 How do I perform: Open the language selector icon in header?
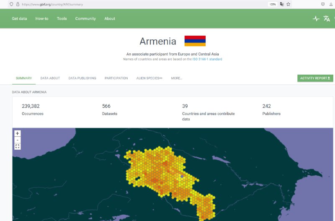coord(327,18)
